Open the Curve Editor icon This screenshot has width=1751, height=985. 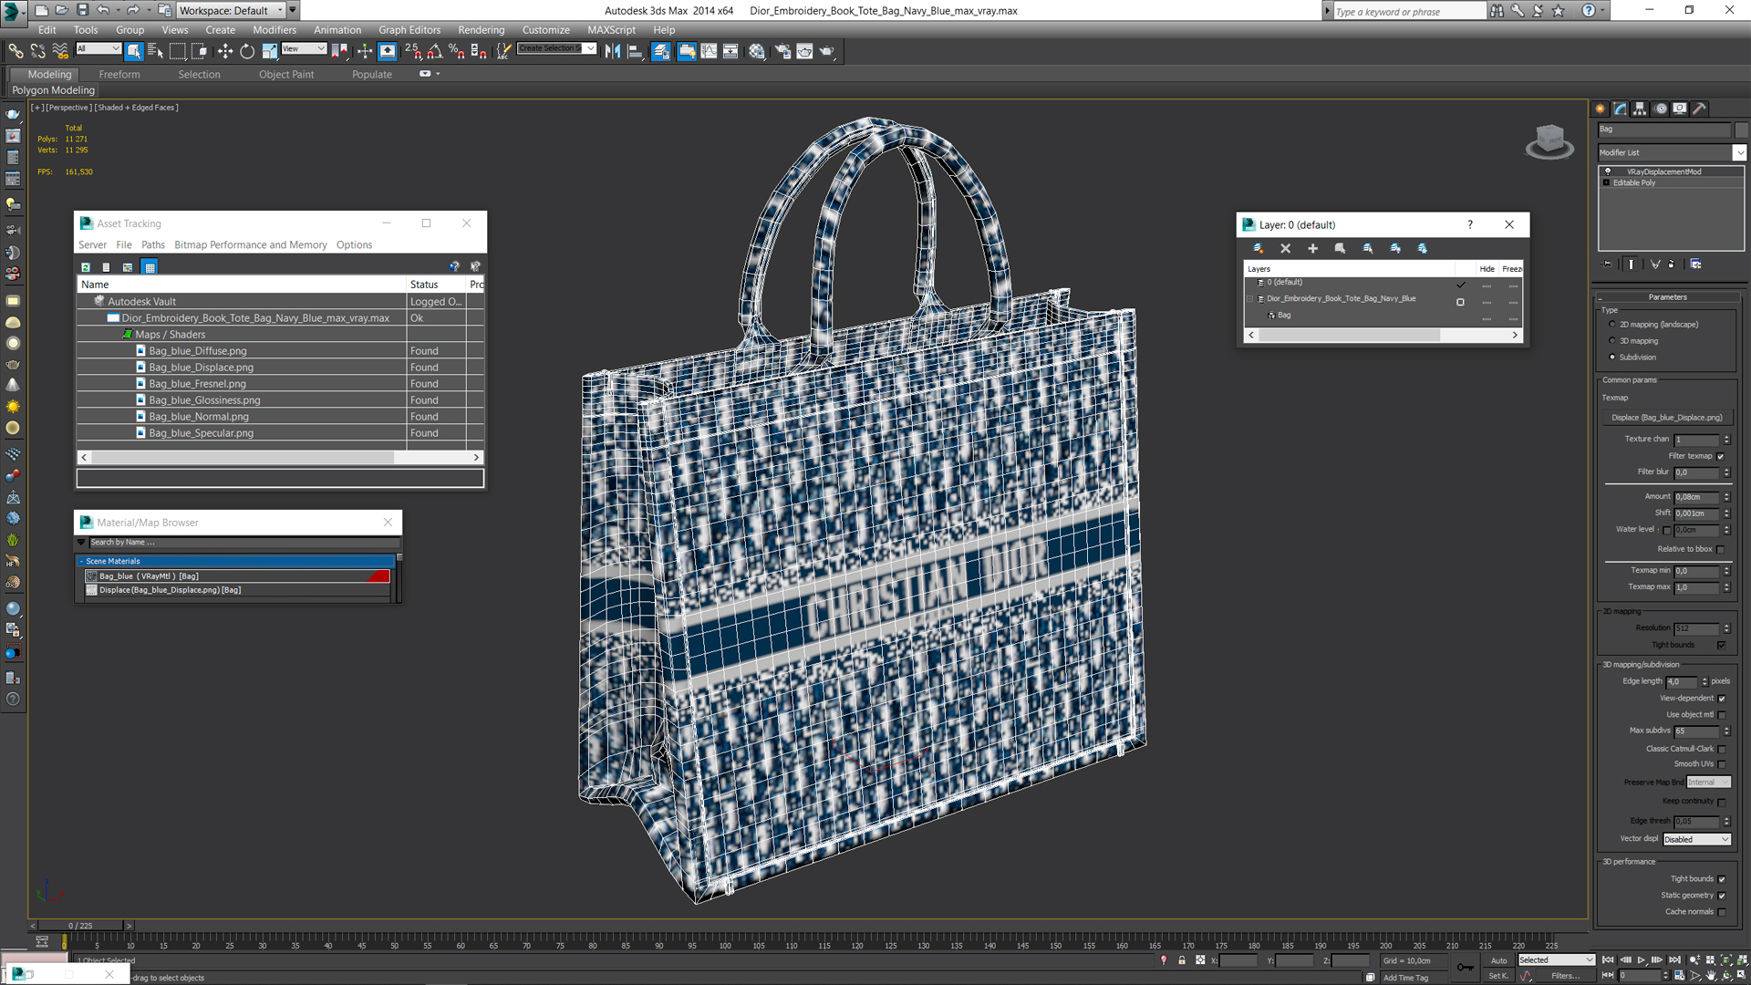pyautogui.click(x=709, y=51)
